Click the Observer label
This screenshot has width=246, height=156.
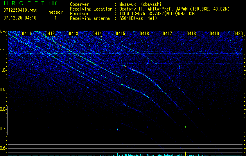(79, 4)
